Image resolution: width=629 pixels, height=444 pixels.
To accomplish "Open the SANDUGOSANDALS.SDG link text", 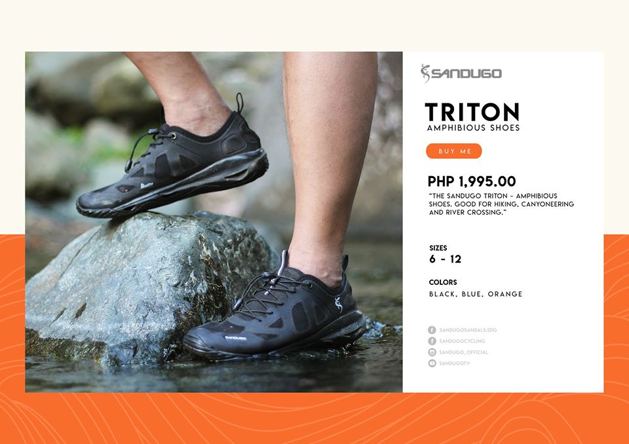I will pyautogui.click(x=468, y=330).
